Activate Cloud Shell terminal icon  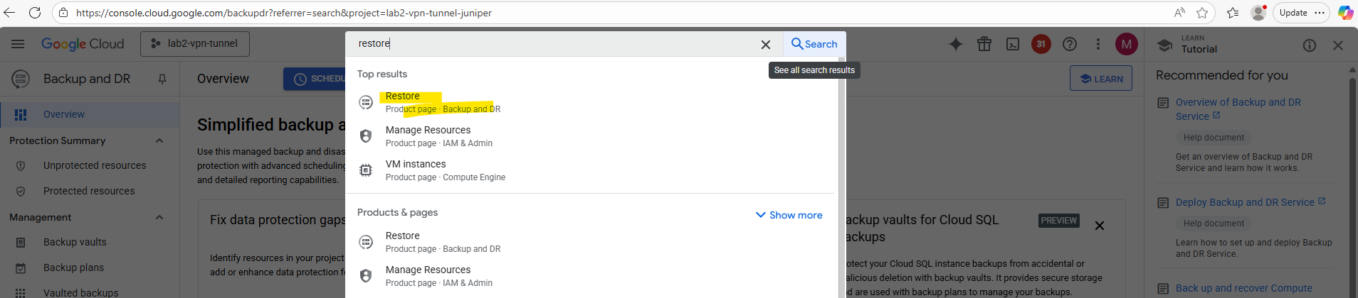click(1013, 44)
